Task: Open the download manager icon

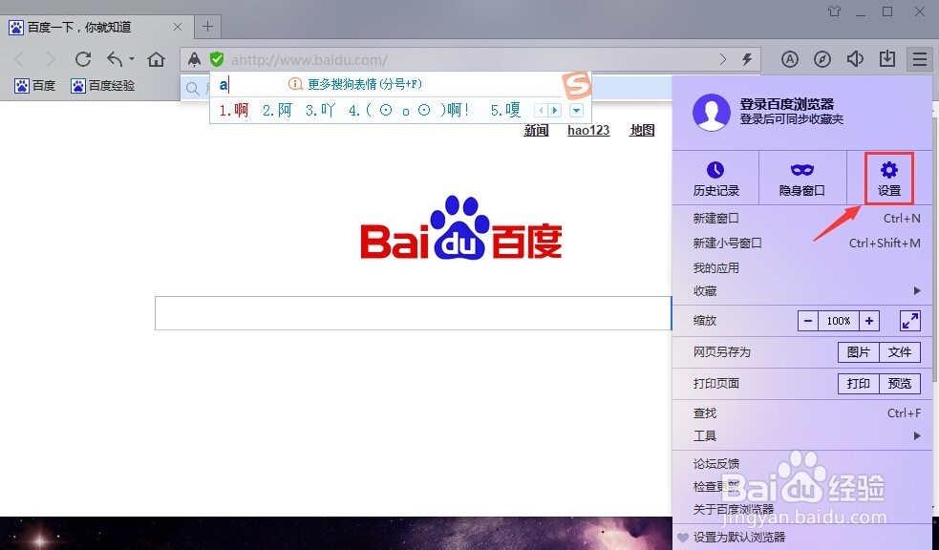Action: coord(886,58)
